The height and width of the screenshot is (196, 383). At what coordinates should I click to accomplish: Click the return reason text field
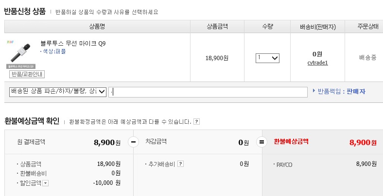208,92
